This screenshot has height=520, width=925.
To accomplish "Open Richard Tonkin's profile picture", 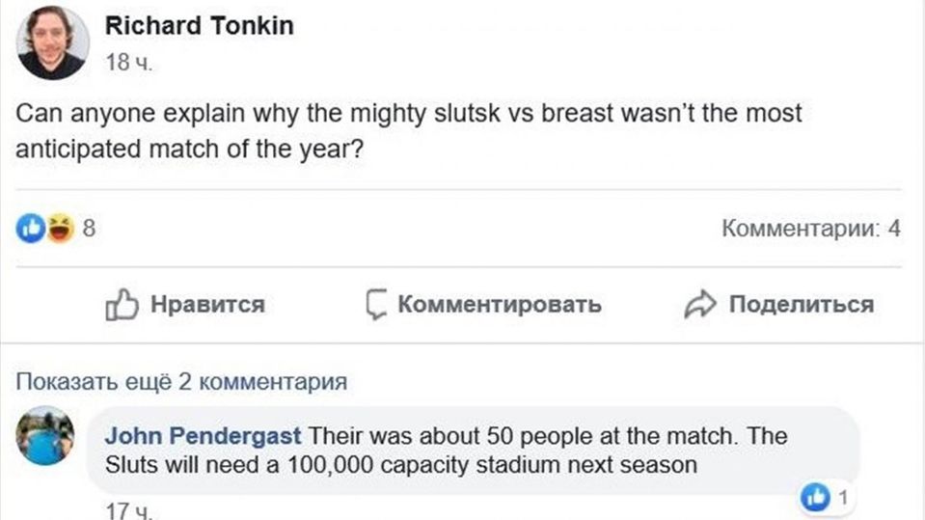I will click(53, 42).
